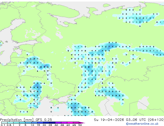Screen dimensions: 164x126
Task: Pick the 25–30 mm dark blue swatch
Action: point(52,123)
